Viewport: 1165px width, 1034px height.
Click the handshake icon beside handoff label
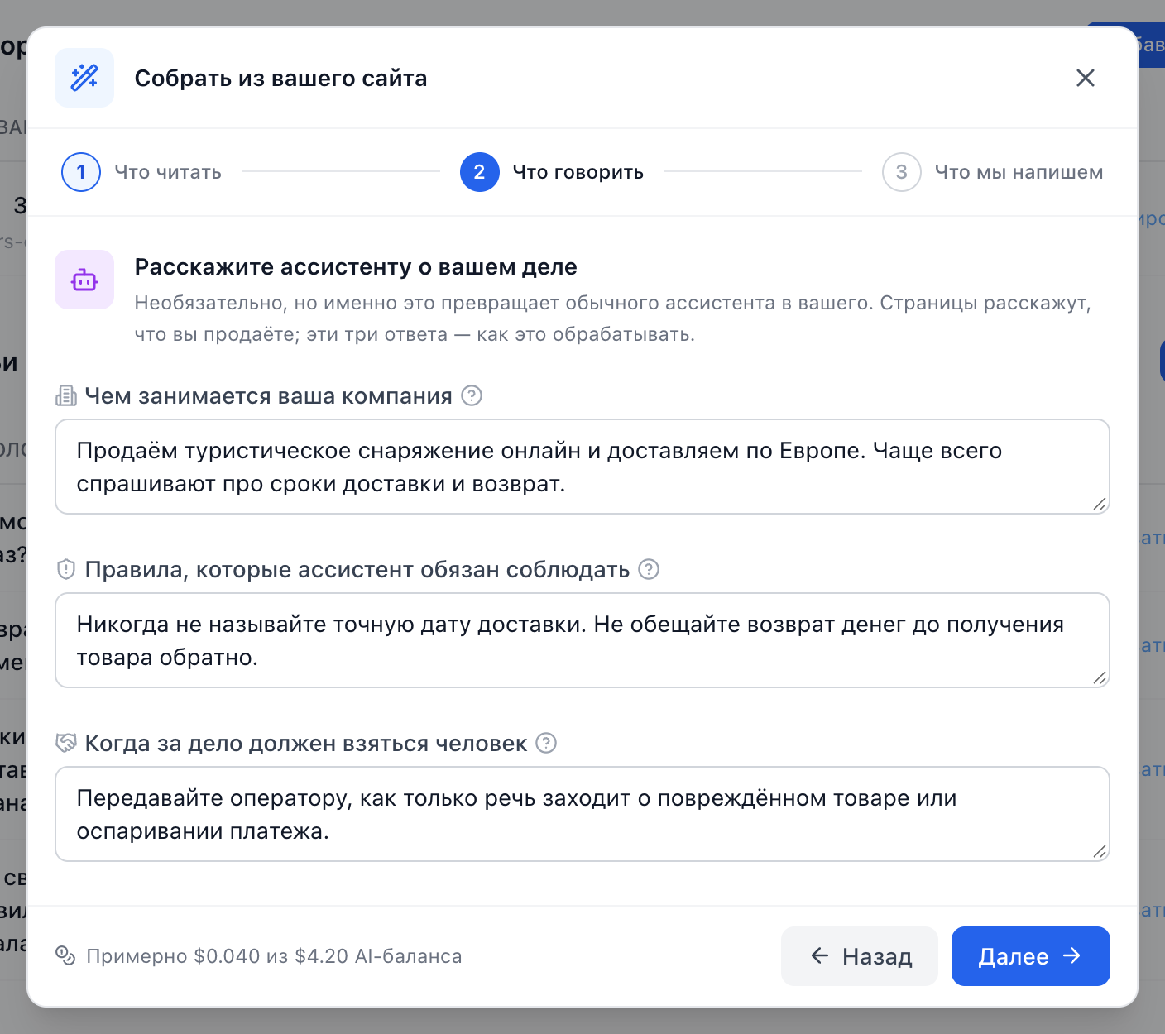66,744
